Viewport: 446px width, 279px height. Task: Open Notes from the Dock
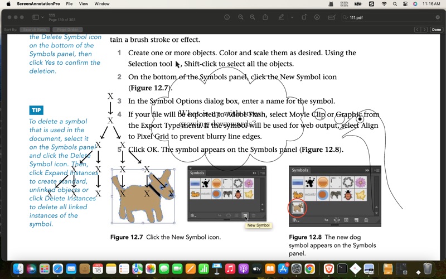click(111, 268)
